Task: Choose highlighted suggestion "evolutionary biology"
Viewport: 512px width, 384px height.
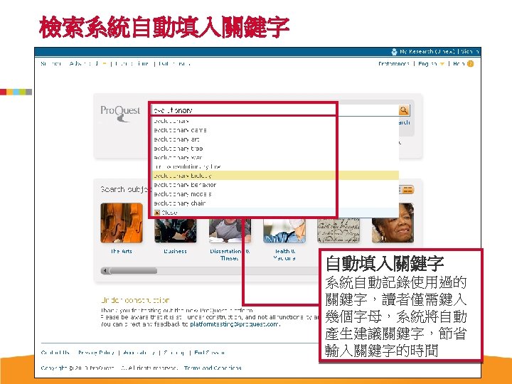Action: coord(275,176)
